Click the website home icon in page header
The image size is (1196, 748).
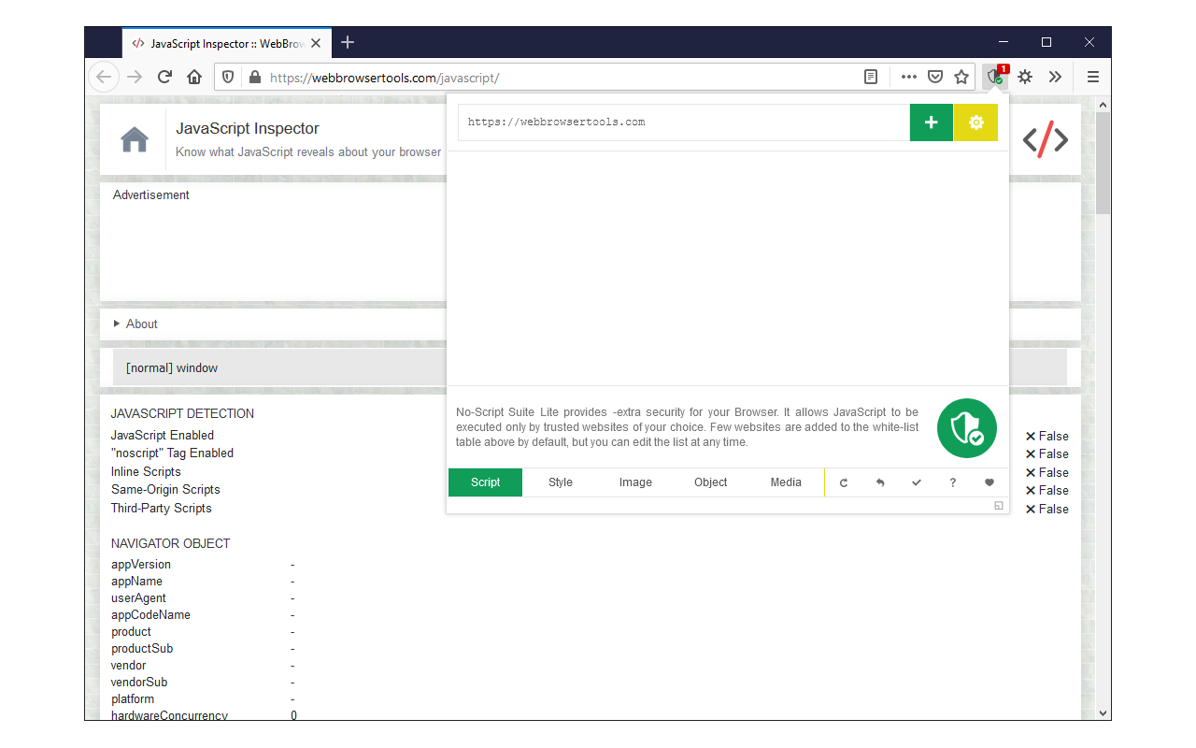135,139
